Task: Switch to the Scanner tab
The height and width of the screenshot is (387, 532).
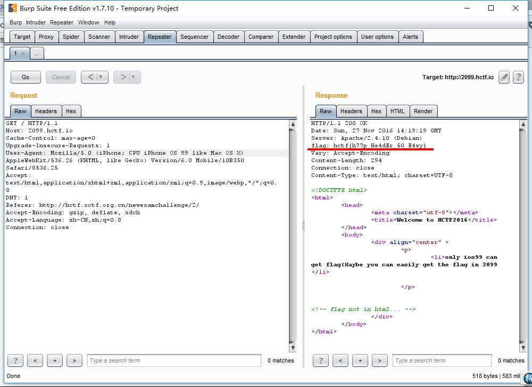Action: coord(99,37)
